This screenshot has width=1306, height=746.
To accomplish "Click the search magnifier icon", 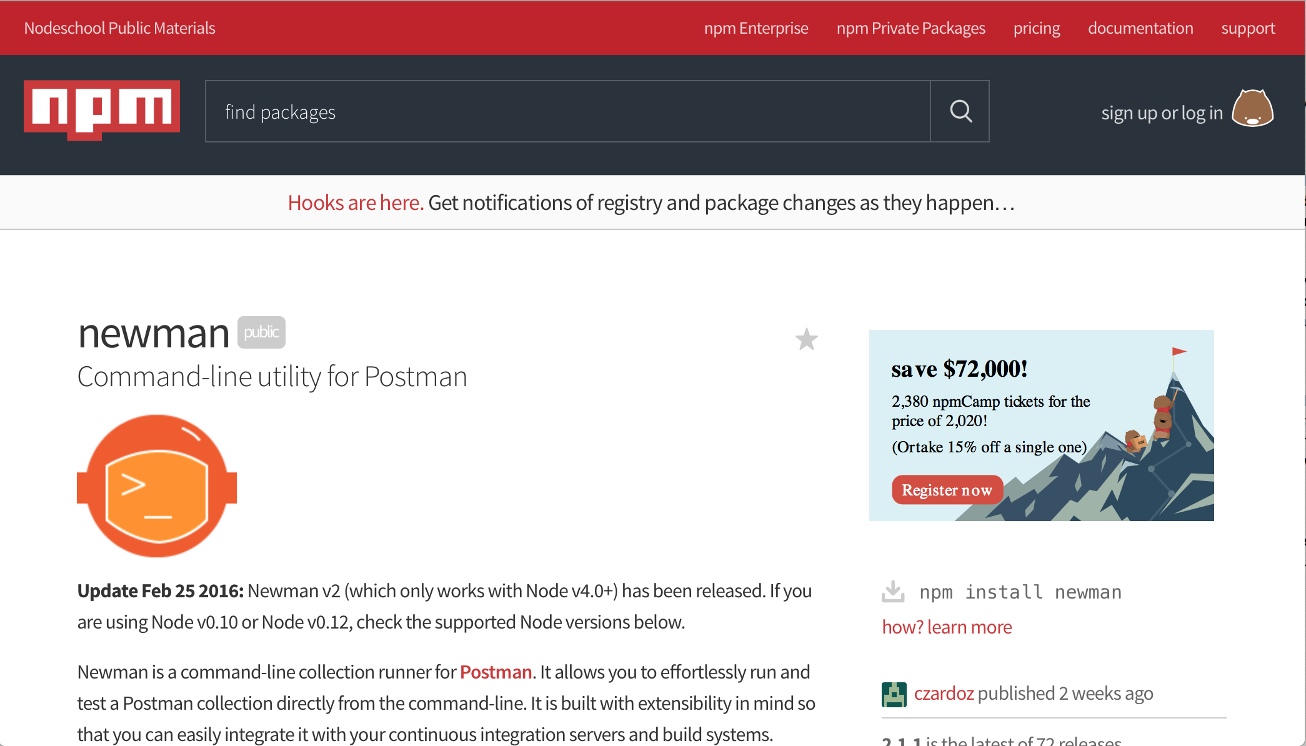I will click(960, 111).
